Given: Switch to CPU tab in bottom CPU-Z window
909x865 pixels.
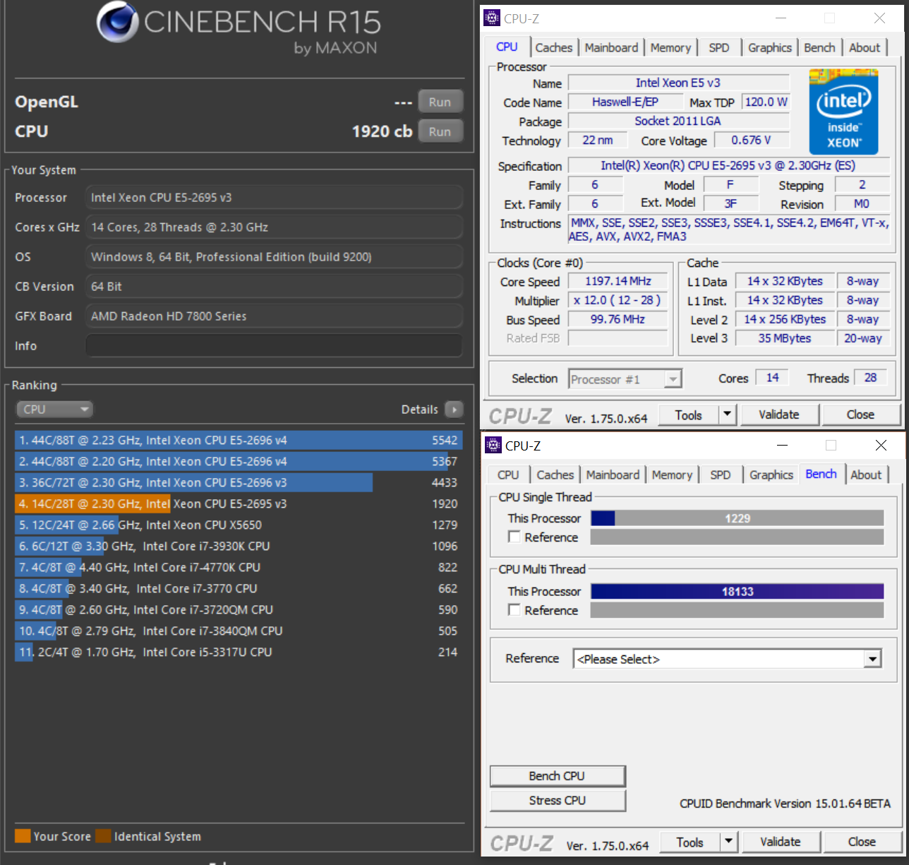Looking at the screenshot, I should click(x=508, y=475).
